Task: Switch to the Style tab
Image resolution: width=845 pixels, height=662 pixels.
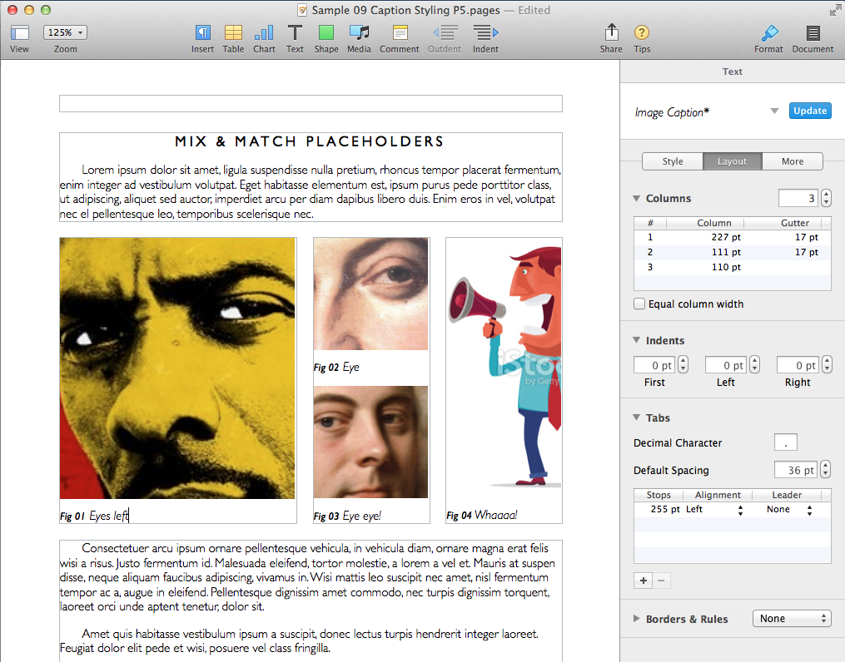Action: (673, 161)
